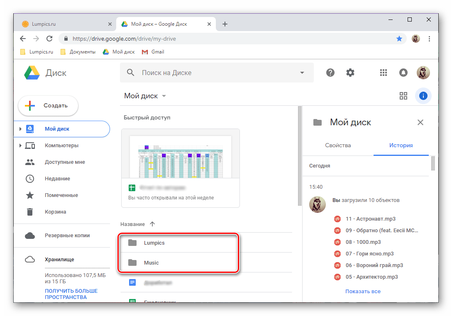
Task: Click ПОЛУЧИТЬ БОЛЬШЕ ПРОСТРАНСТВА link
Action: 71,294
